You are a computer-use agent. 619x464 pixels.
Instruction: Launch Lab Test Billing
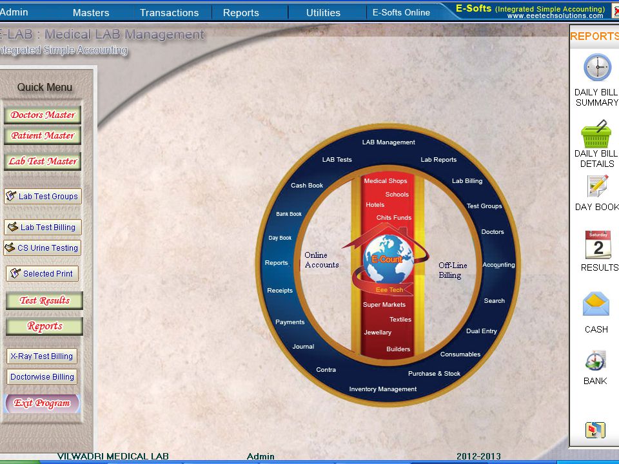(x=43, y=227)
